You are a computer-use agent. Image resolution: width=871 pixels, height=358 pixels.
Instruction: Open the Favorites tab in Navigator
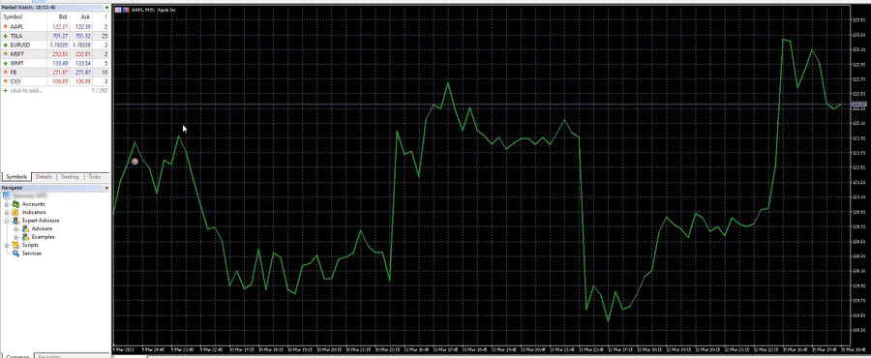[x=48, y=356]
